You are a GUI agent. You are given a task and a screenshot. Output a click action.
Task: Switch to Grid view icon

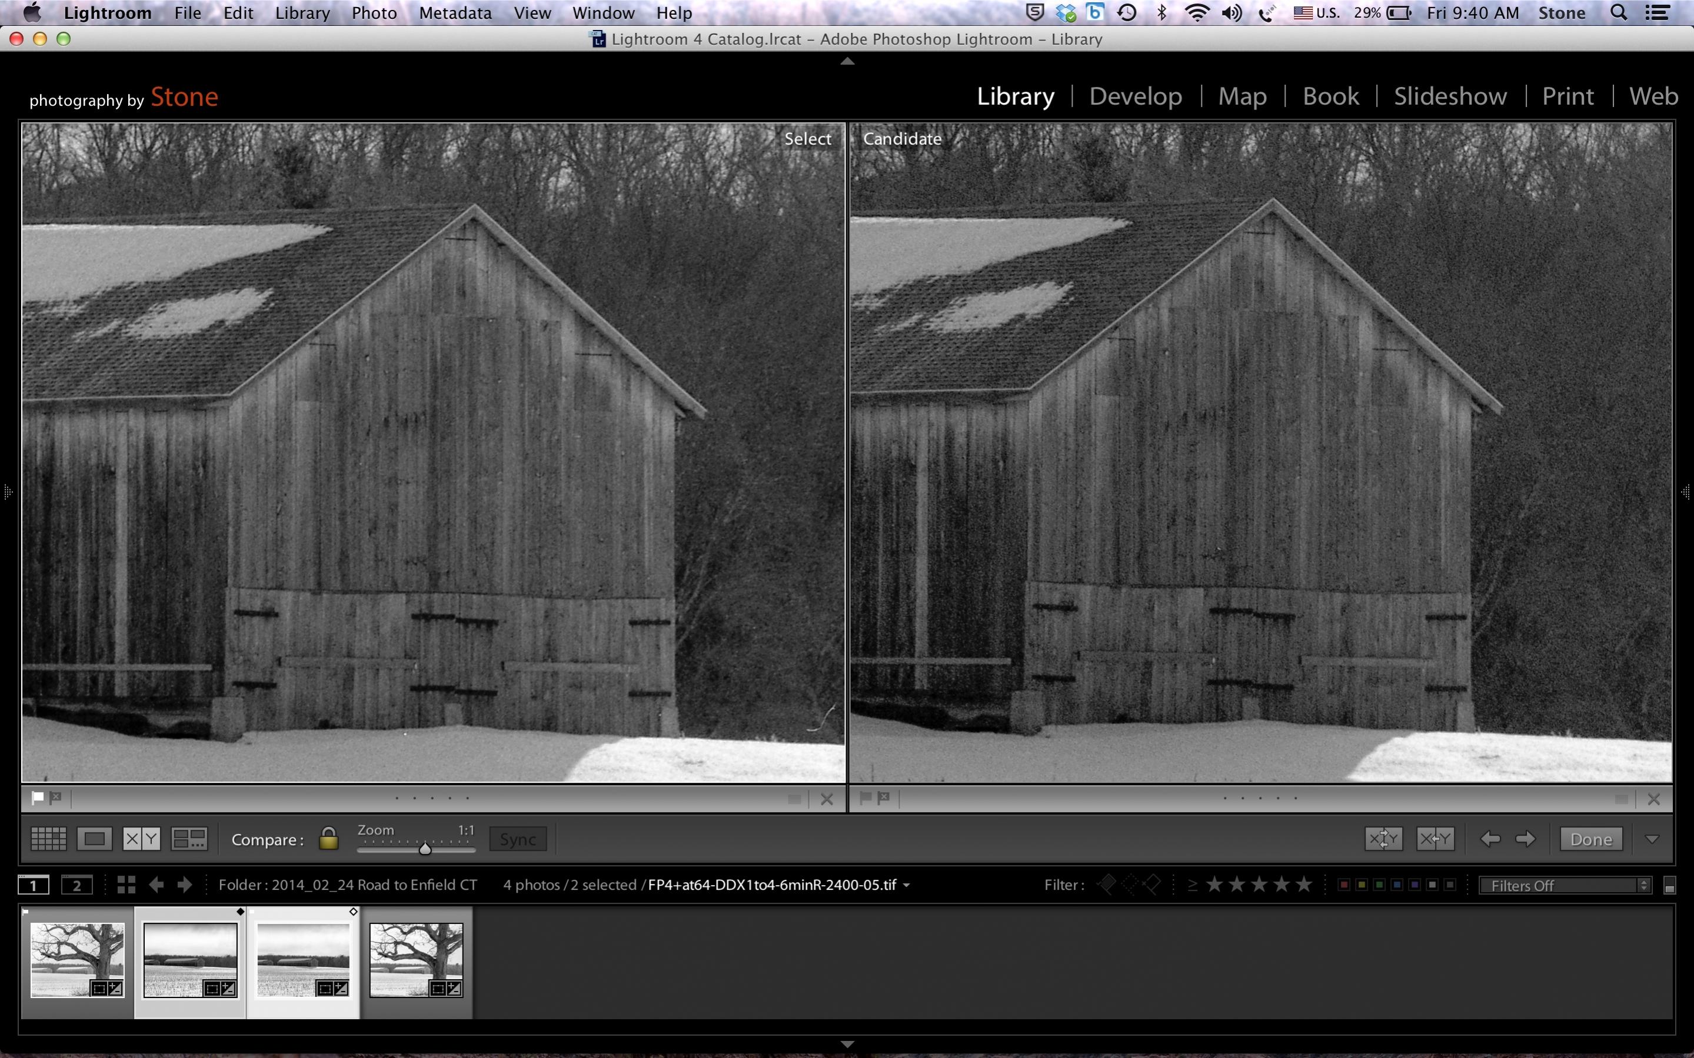point(48,838)
